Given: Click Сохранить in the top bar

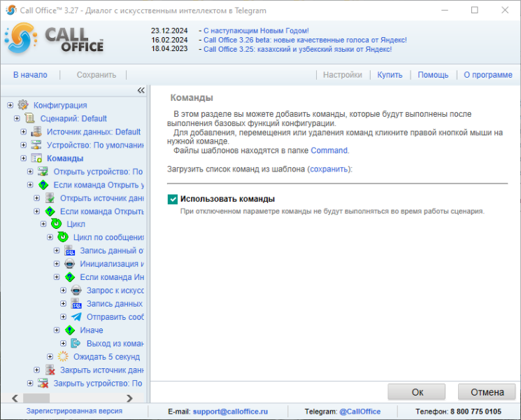Looking at the screenshot, I should tap(97, 75).
